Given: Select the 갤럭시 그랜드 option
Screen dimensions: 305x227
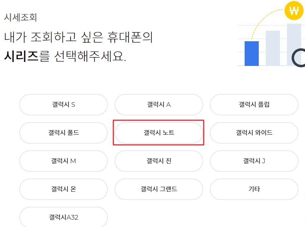Looking at the screenshot, I should [159, 189].
